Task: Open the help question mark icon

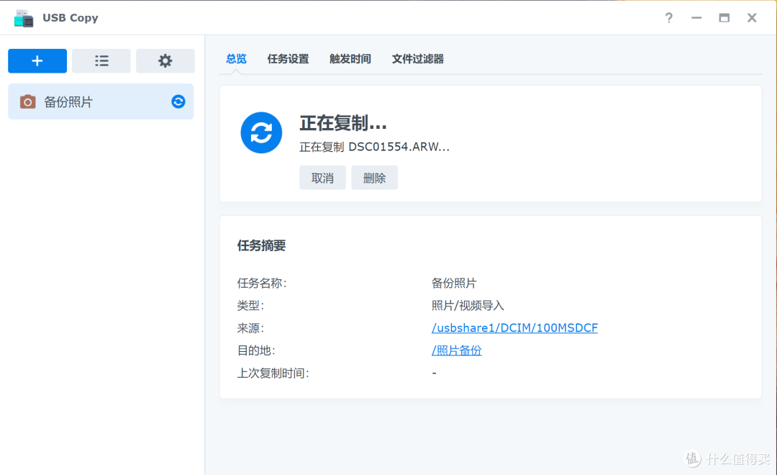Action: coord(669,18)
